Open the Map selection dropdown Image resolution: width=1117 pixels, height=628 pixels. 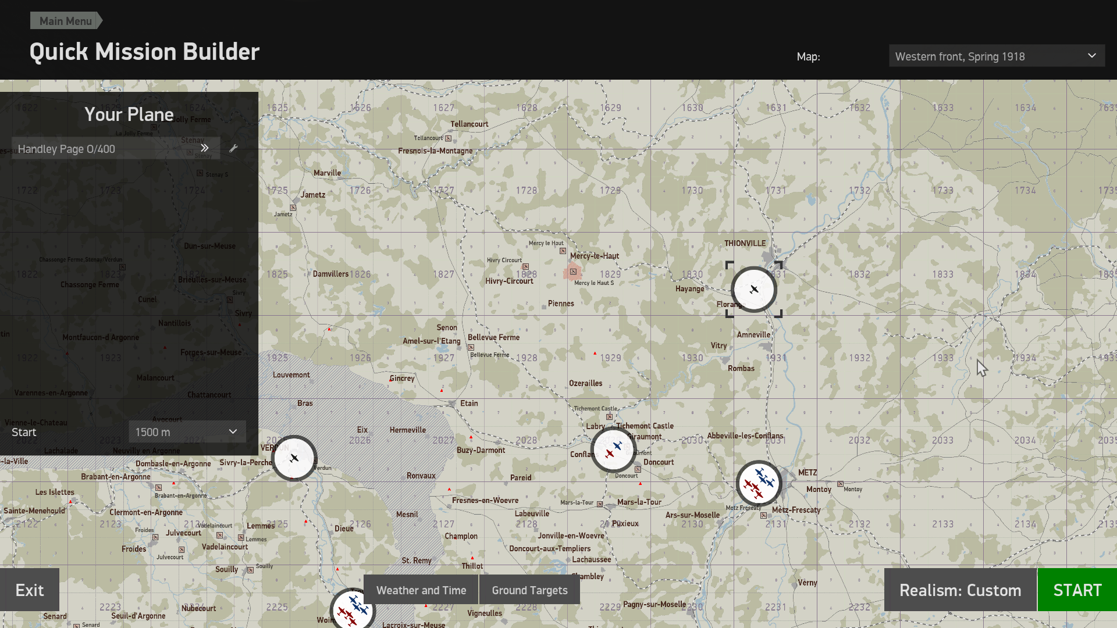[x=997, y=56]
